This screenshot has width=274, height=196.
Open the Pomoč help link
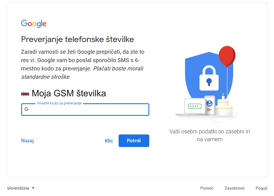point(207,188)
